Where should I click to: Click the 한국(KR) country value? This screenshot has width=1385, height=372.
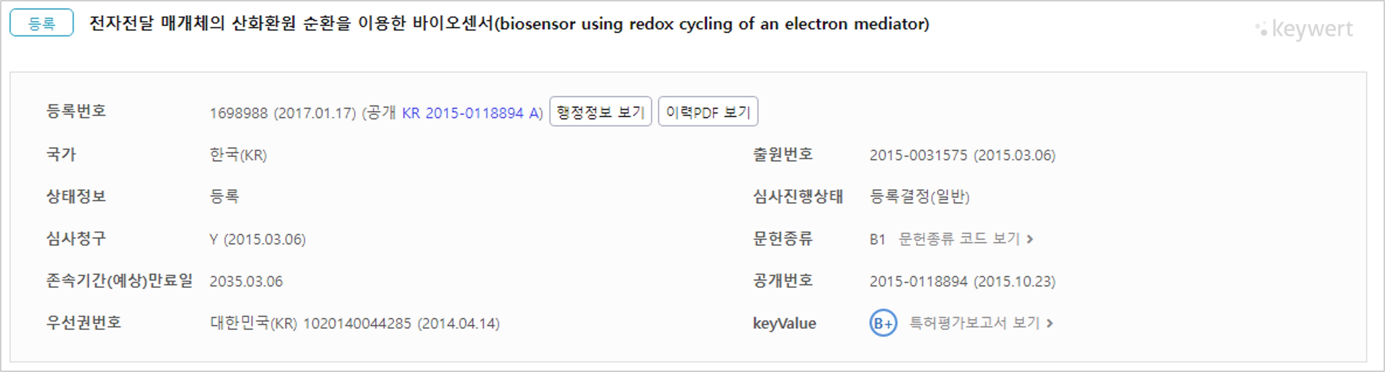(238, 155)
